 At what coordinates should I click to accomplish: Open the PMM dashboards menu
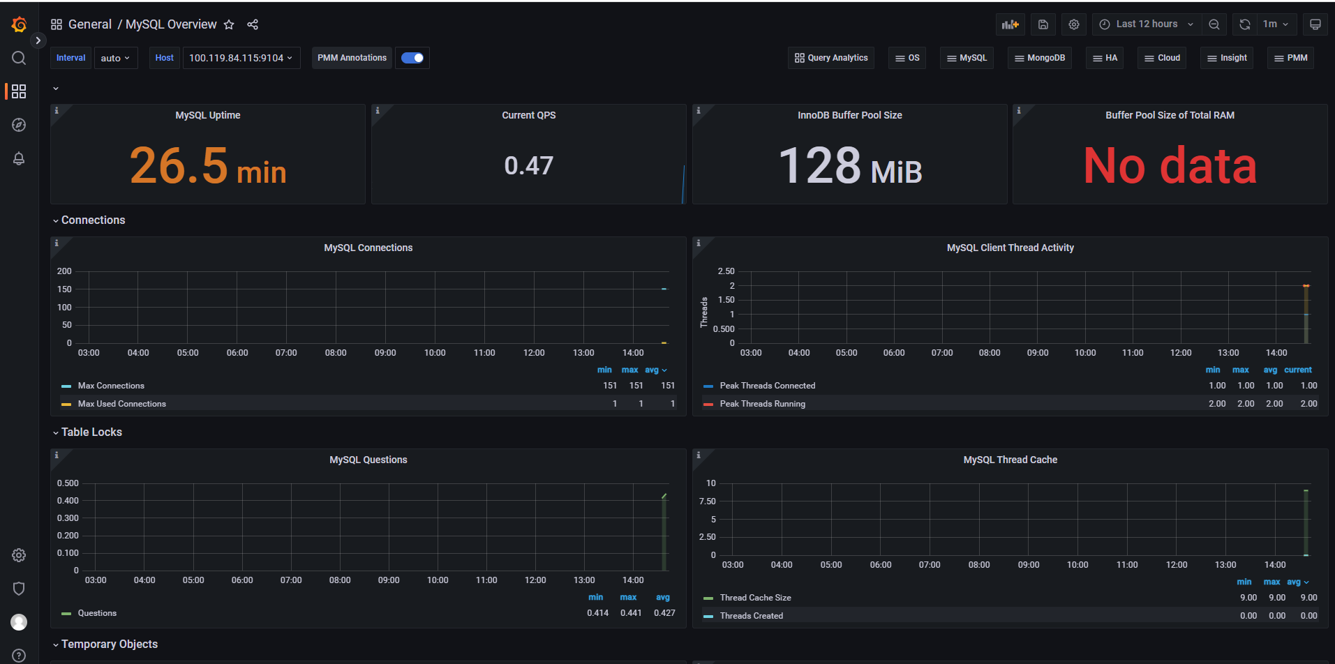point(1291,58)
